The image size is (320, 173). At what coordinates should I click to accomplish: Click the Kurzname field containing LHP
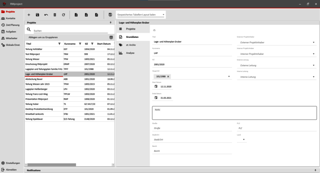192,53
